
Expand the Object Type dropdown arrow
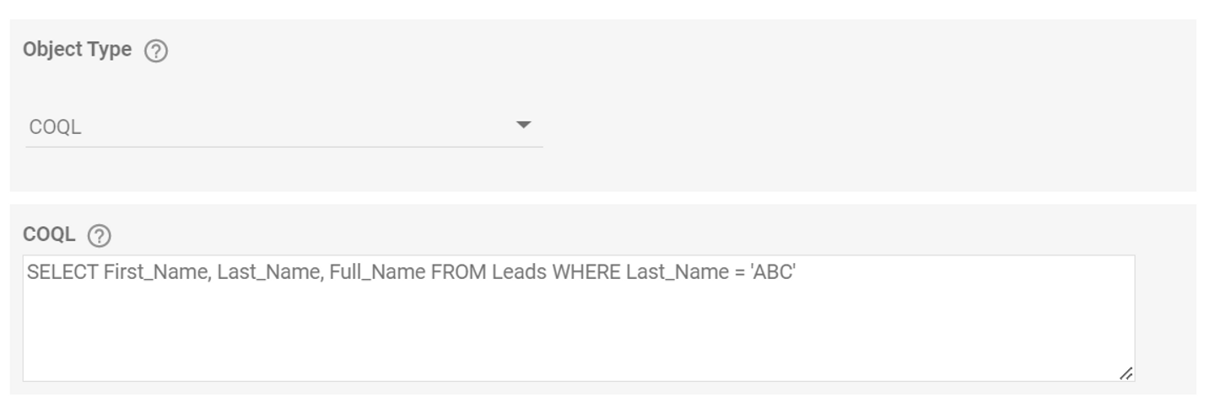(524, 125)
